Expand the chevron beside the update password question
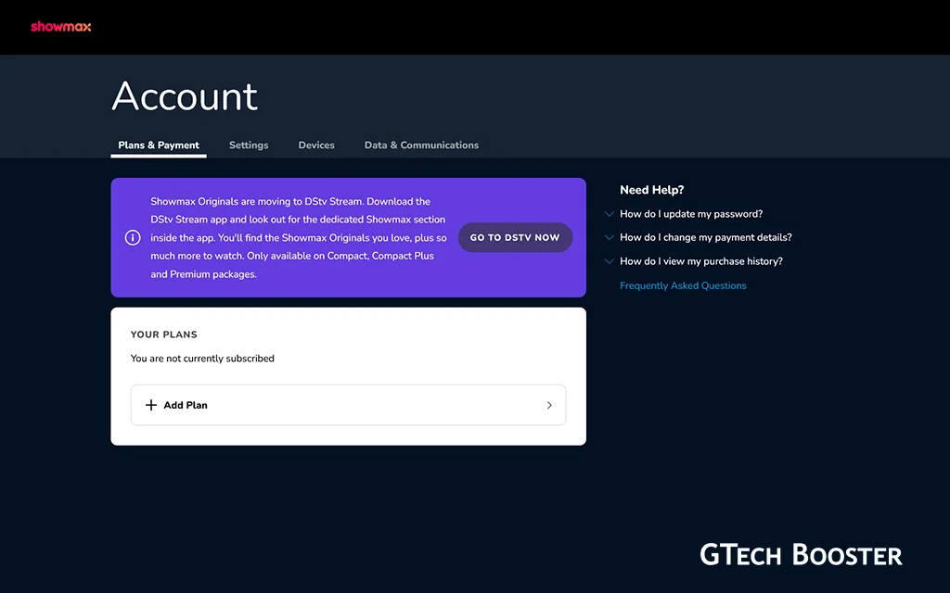 point(610,214)
